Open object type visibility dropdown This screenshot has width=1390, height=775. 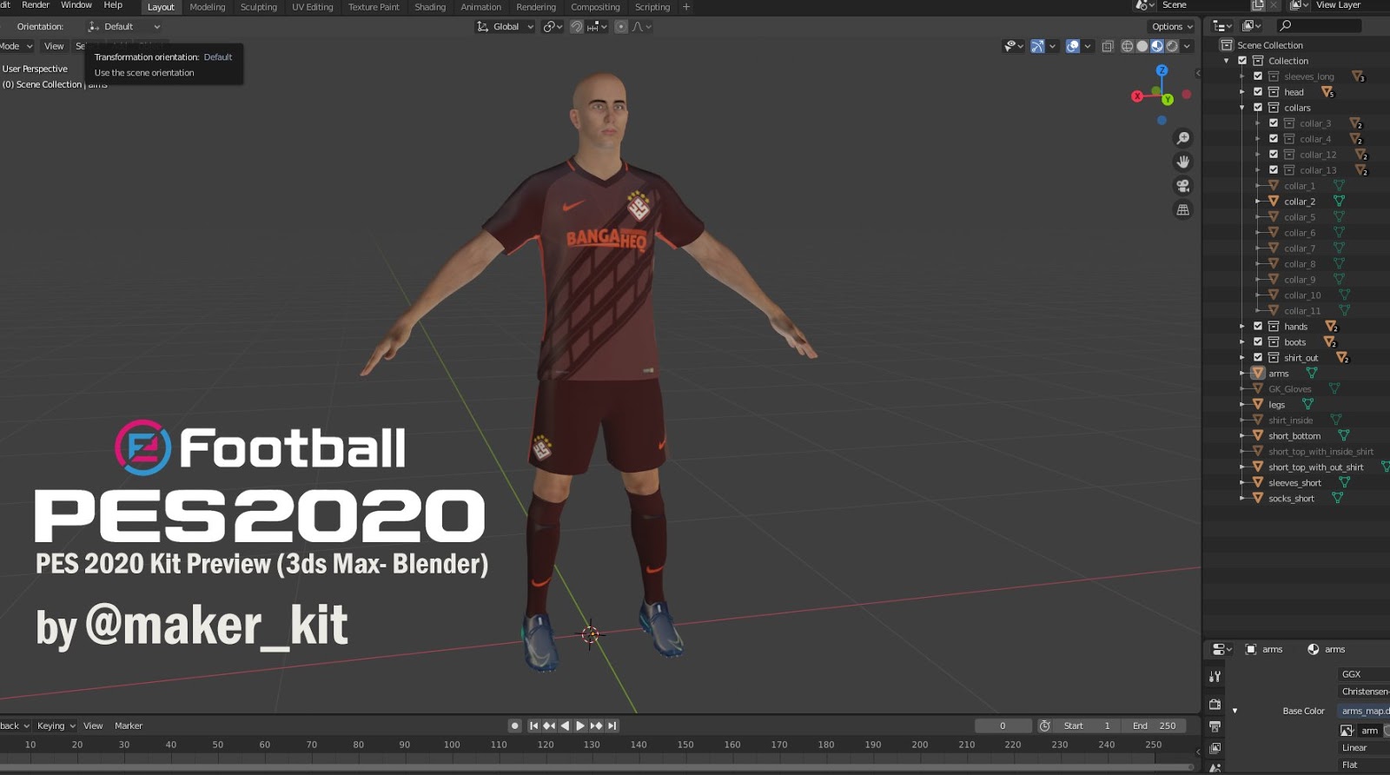(1013, 46)
